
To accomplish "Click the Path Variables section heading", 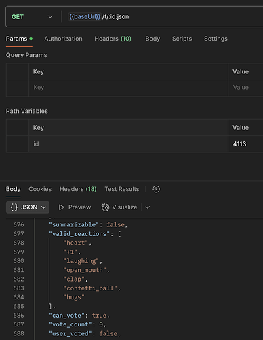I will [x=27, y=111].
